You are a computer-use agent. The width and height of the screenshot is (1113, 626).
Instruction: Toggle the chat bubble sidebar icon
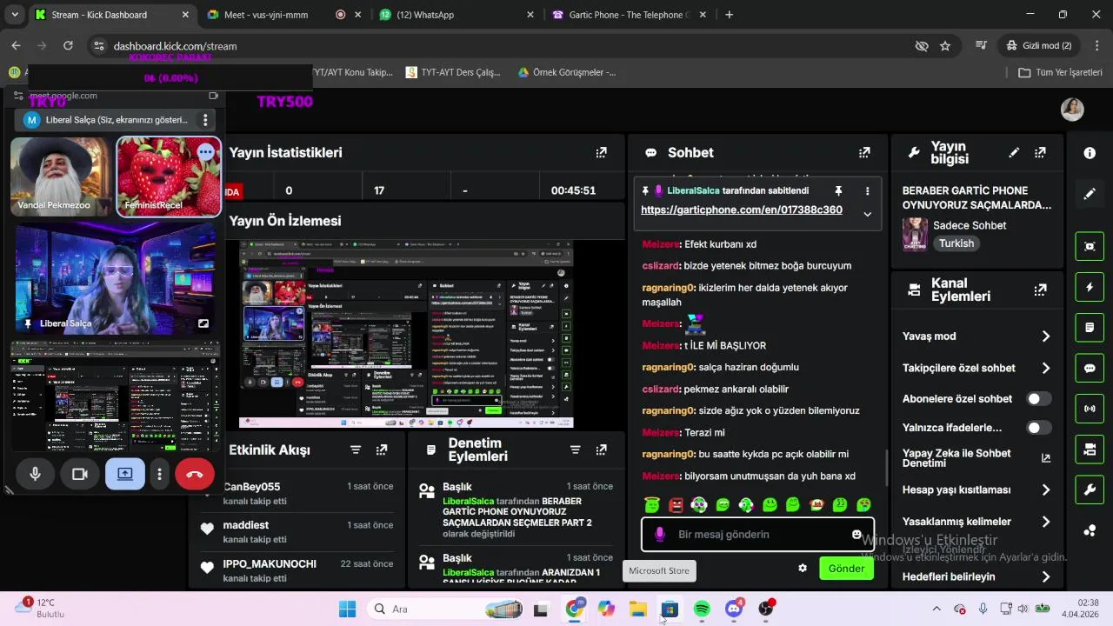pos(1090,368)
